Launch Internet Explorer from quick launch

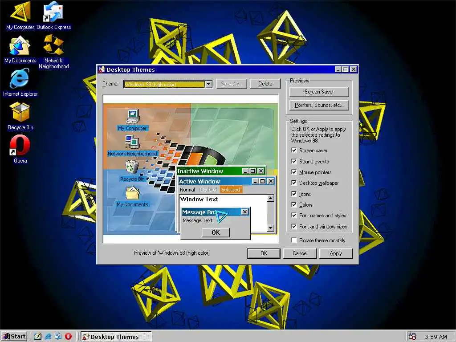tap(48, 337)
